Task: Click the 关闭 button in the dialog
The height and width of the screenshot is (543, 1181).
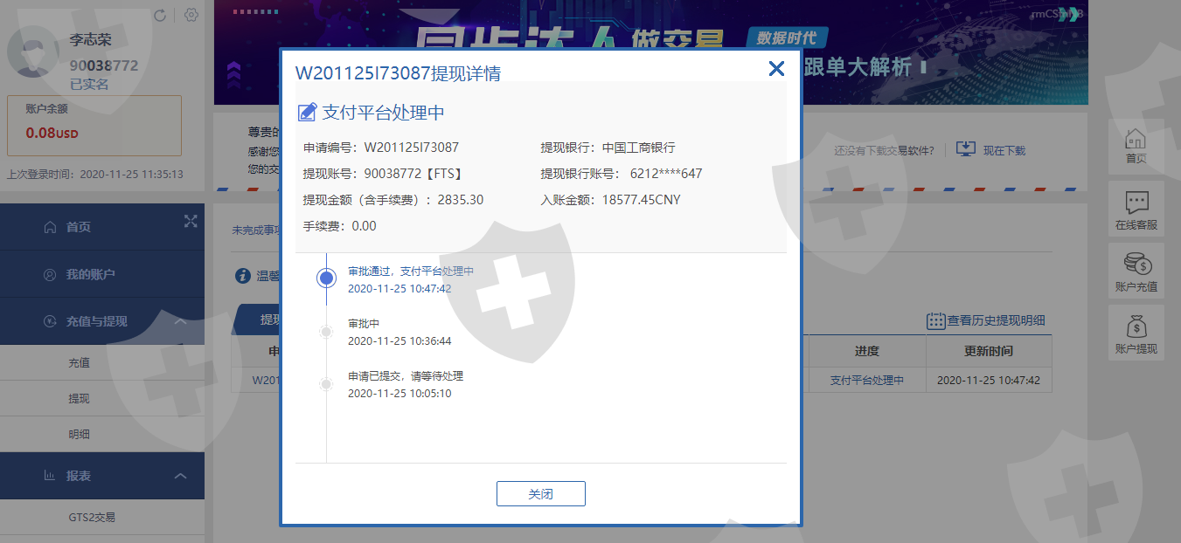Action: coord(541,493)
